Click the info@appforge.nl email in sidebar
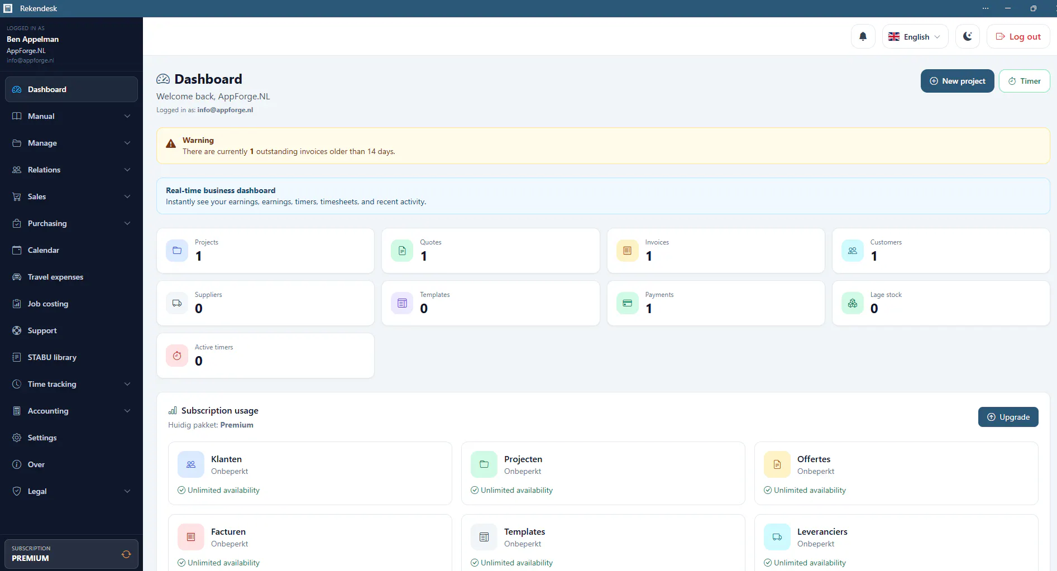Viewport: 1057px width, 571px height. pos(30,60)
